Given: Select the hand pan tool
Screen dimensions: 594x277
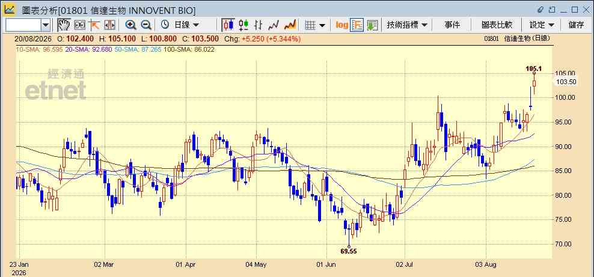Looking at the screenshot, I should (64, 25).
